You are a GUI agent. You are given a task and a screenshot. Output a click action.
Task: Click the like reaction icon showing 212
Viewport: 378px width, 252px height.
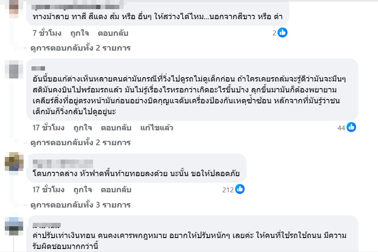tap(240, 189)
